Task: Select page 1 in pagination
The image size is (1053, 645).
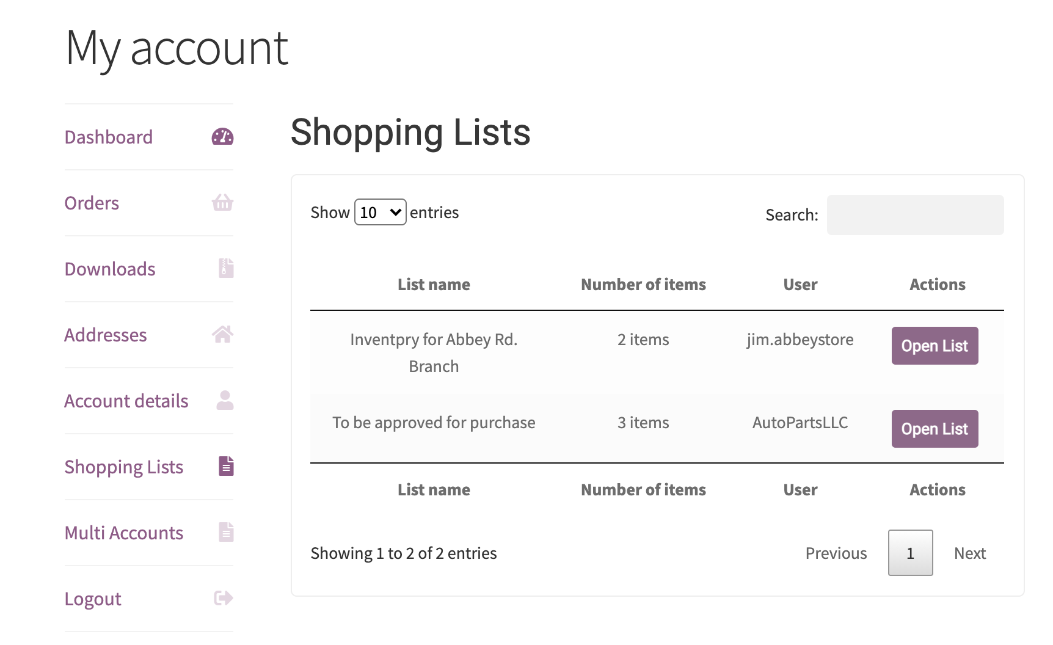Action: click(910, 553)
